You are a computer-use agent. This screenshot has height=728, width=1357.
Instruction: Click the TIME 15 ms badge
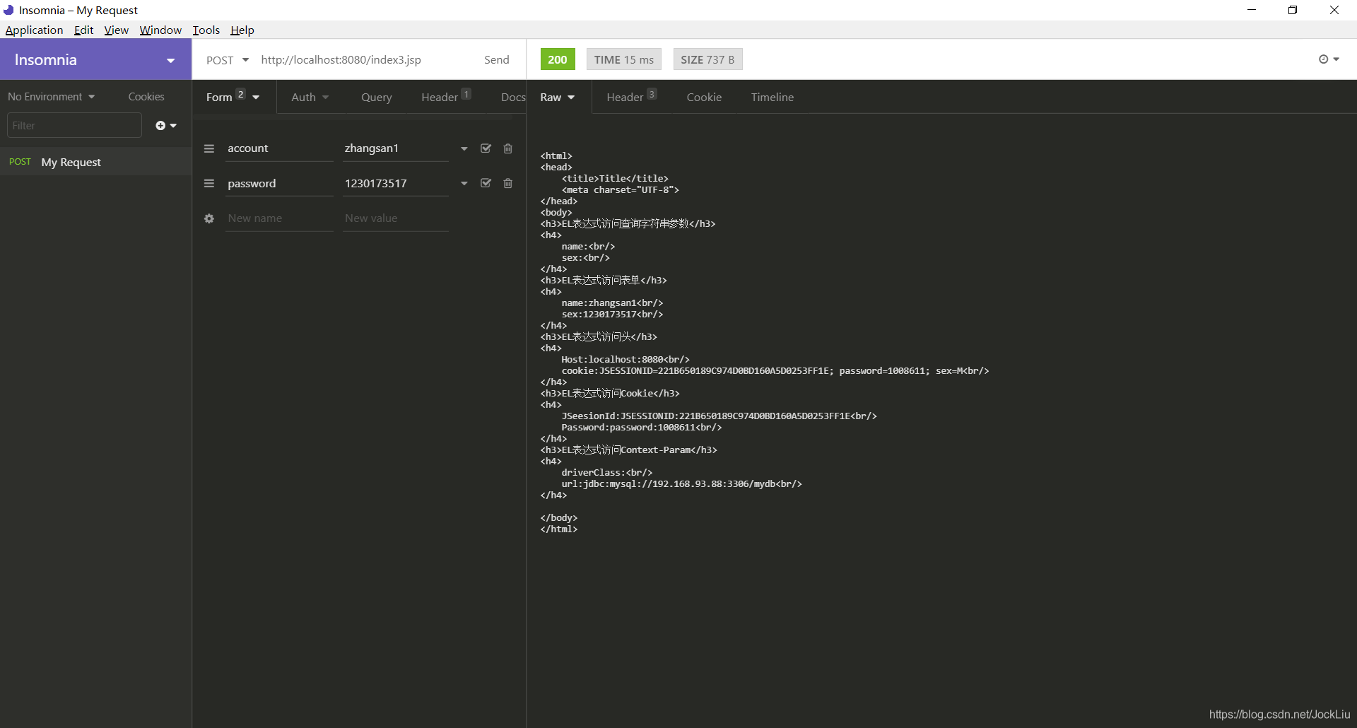[623, 59]
